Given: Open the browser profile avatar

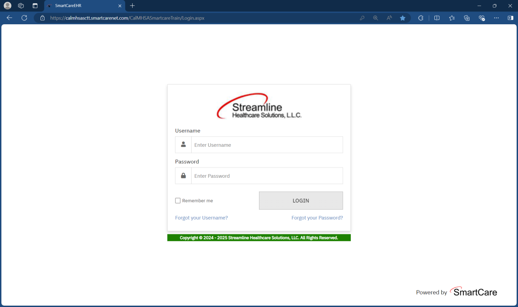Looking at the screenshot, I should click(x=7, y=5).
